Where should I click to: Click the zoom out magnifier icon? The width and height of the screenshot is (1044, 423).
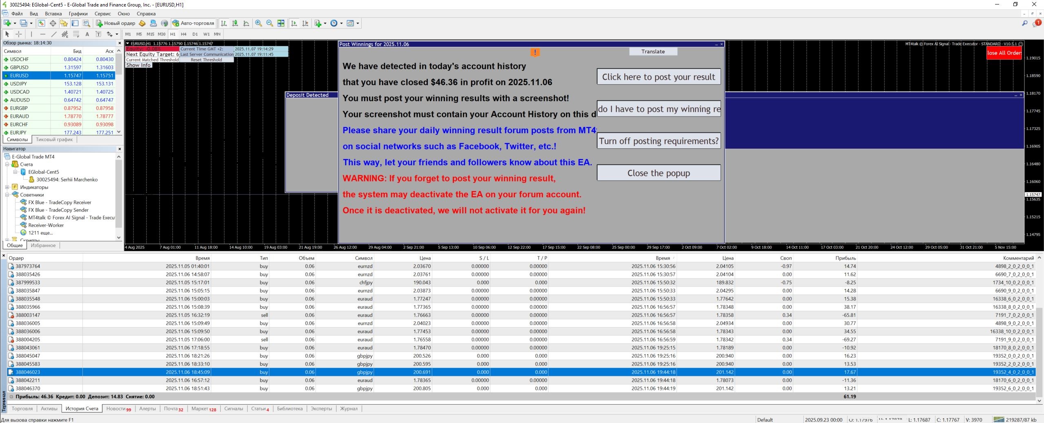click(x=270, y=23)
